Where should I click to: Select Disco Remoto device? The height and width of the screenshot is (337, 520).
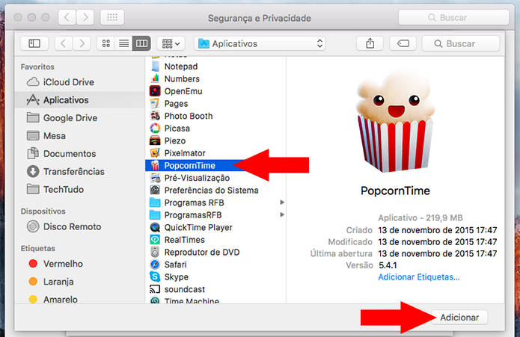tap(79, 226)
